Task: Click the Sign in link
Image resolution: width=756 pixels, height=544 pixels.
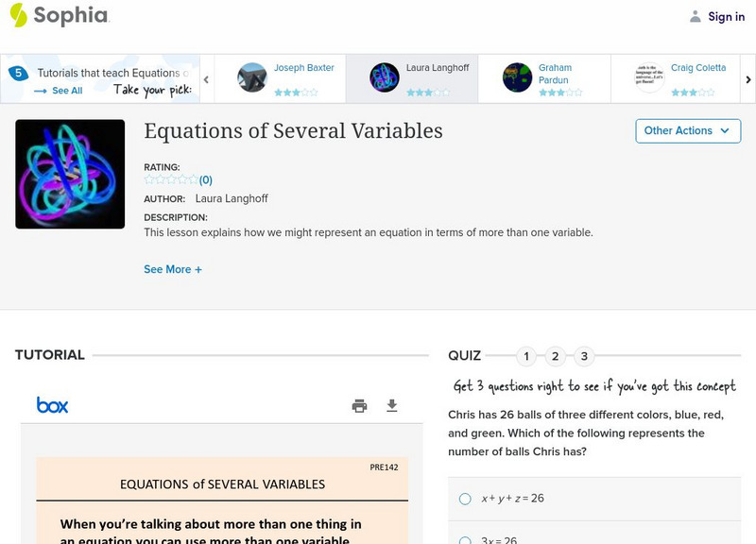Action: pos(726,16)
